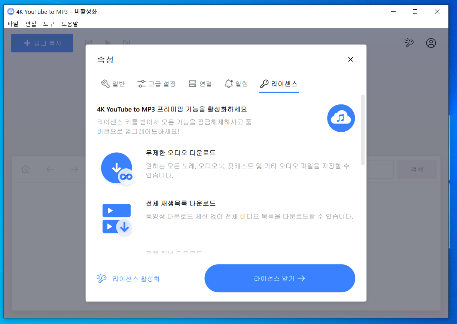The image size is (457, 324).
Task: Open the 고급 설정 tab
Action: click(156, 84)
